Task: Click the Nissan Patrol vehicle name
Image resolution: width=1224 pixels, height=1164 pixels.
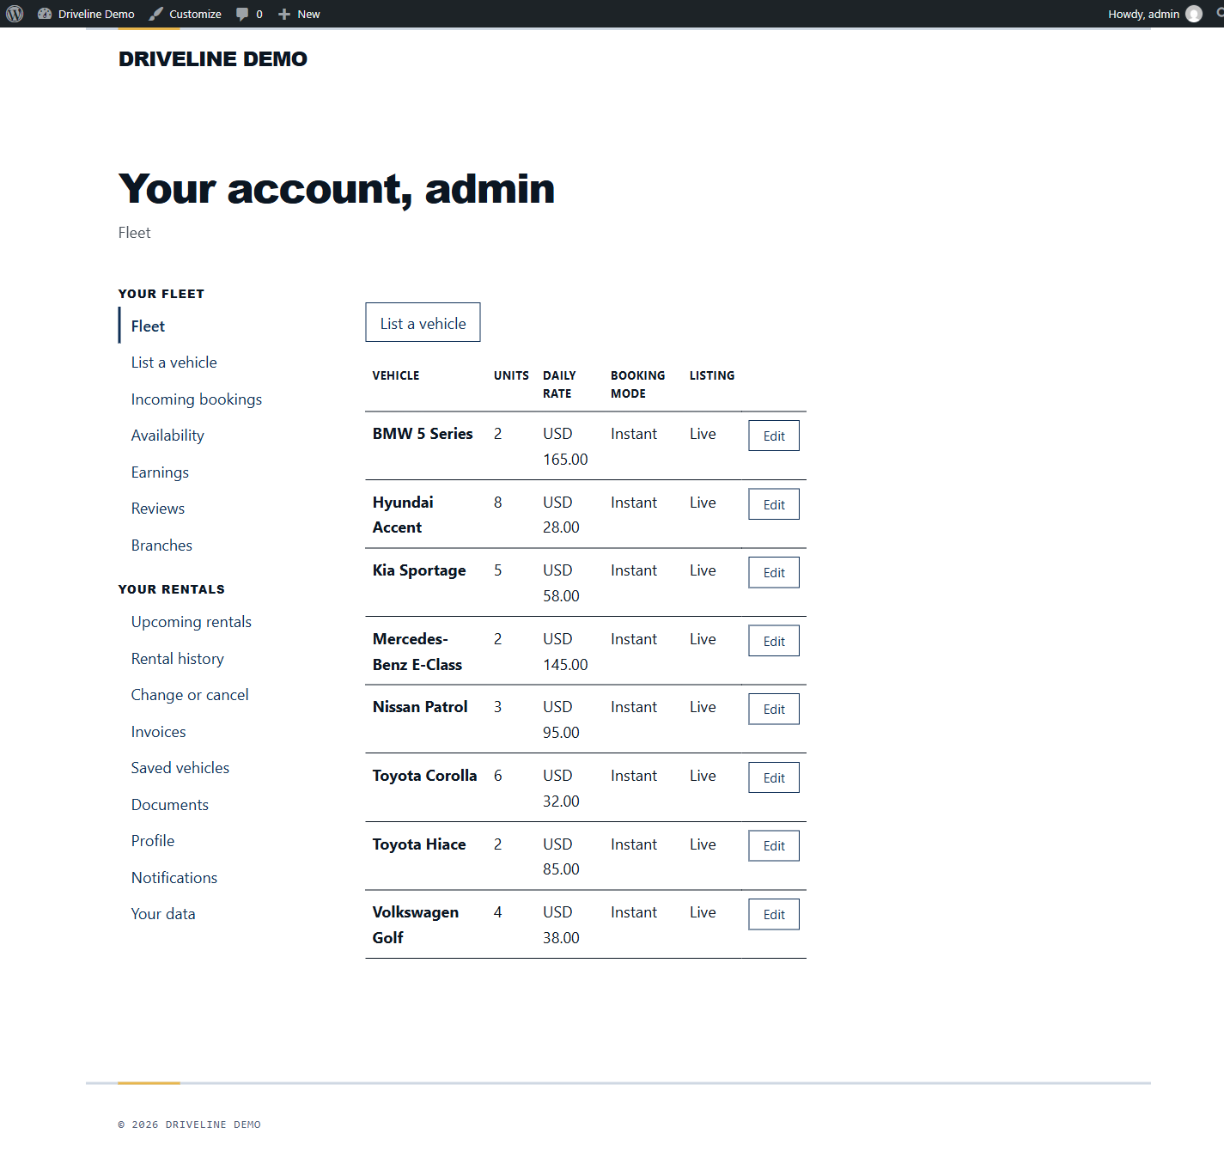Action: click(420, 707)
